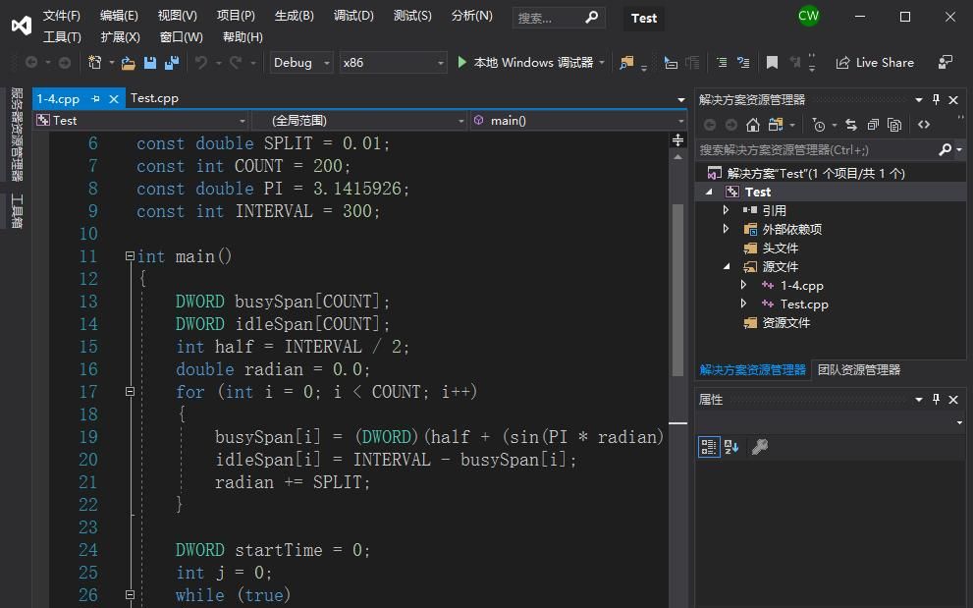
Task: Switch to 团队资源管理器 tab
Action: coord(859,370)
